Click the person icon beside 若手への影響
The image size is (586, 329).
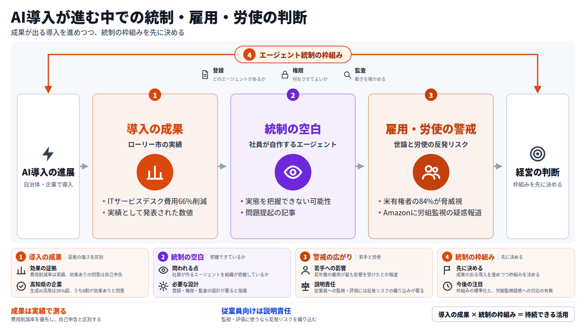[305, 271]
